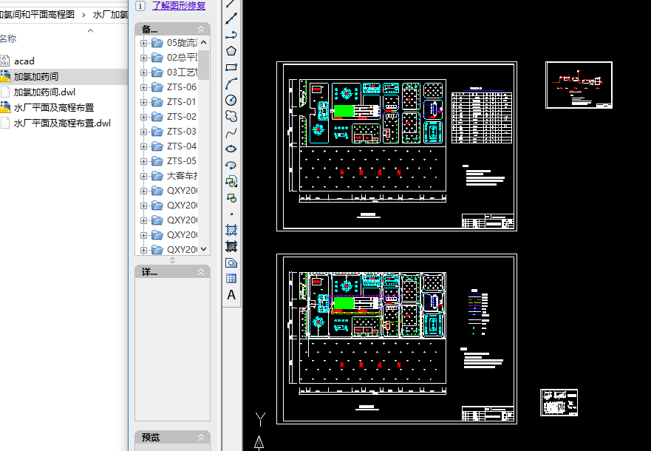Select the Point tool
Screen dimensions: 651x451
[231, 214]
